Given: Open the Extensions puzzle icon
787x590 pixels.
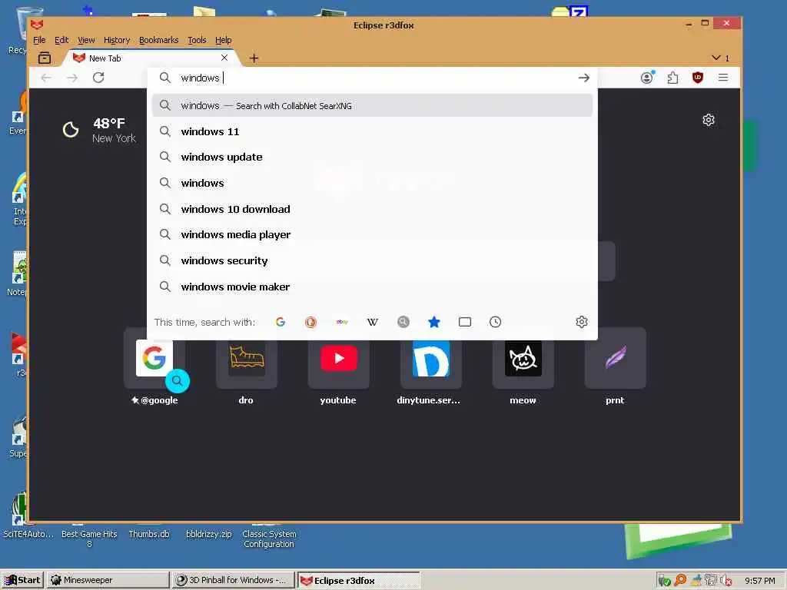Looking at the screenshot, I should (672, 78).
